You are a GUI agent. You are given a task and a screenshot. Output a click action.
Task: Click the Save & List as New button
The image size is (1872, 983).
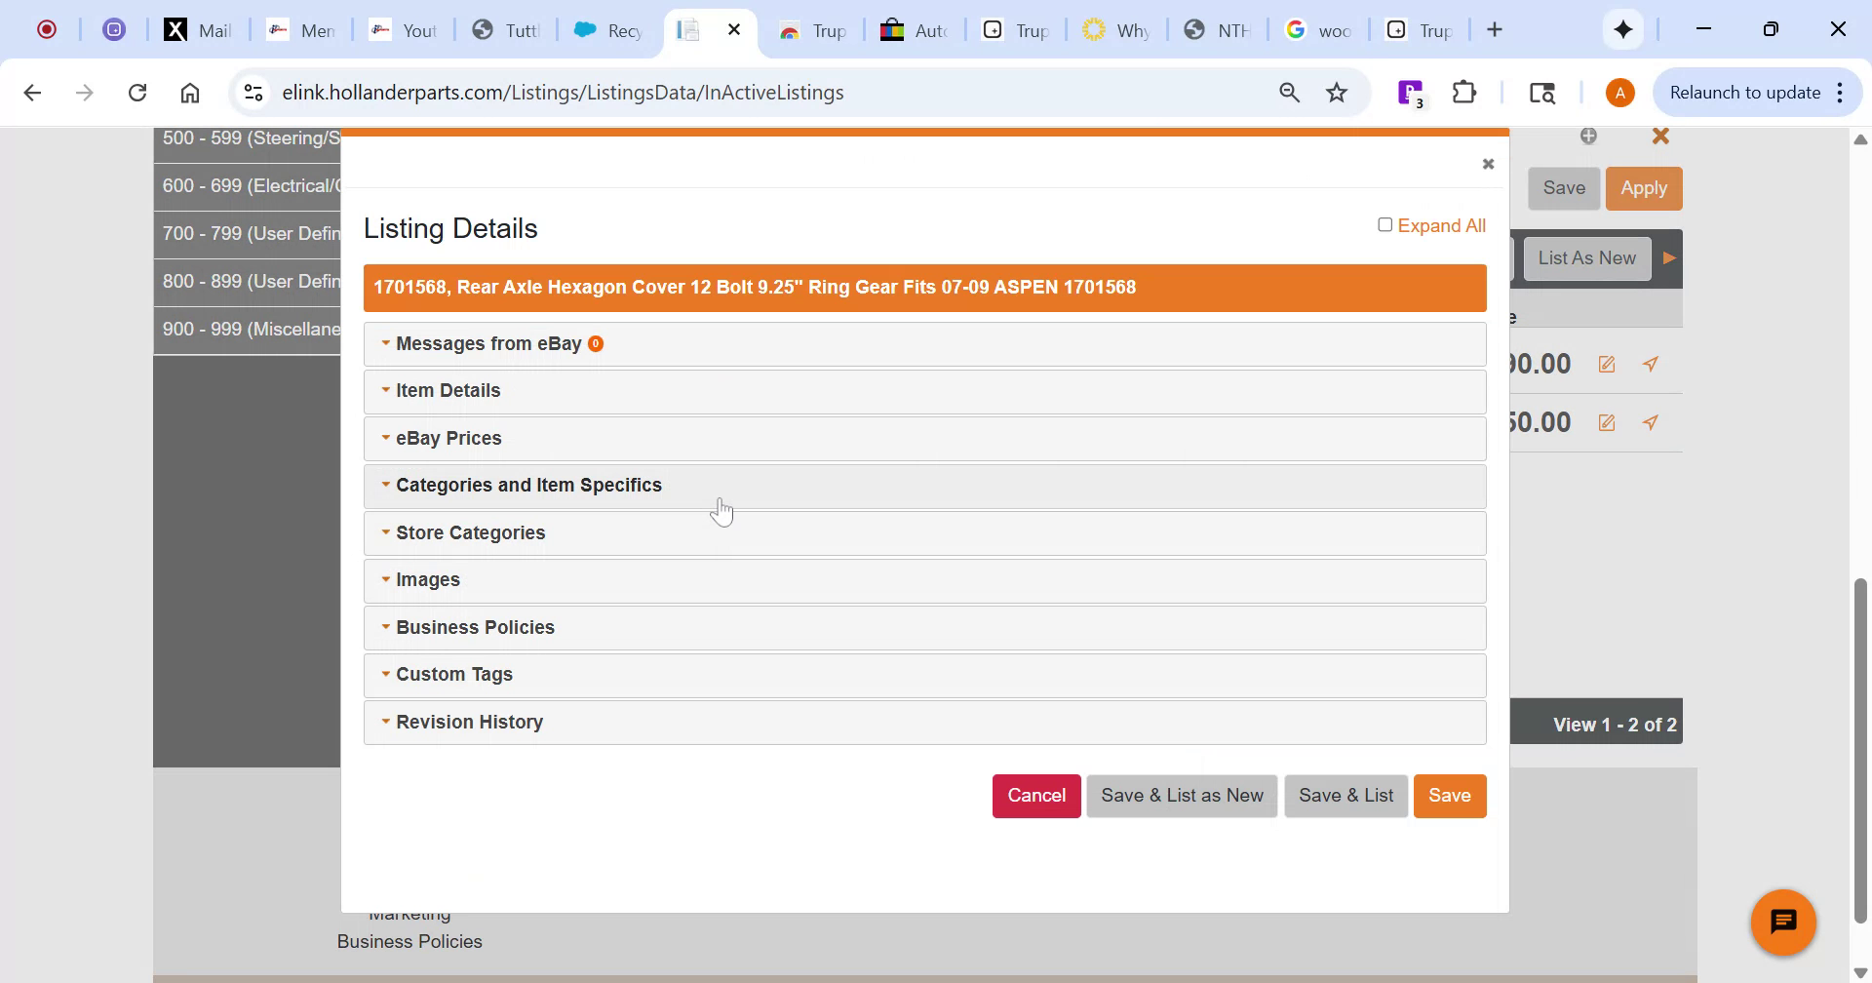coord(1181,795)
